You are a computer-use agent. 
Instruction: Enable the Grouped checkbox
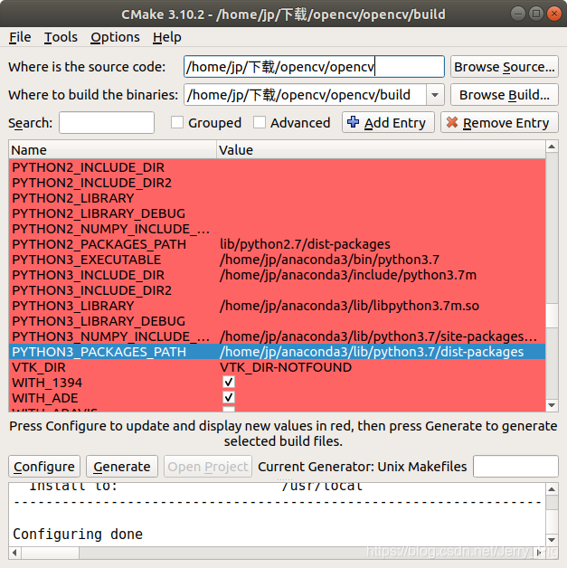pos(176,122)
